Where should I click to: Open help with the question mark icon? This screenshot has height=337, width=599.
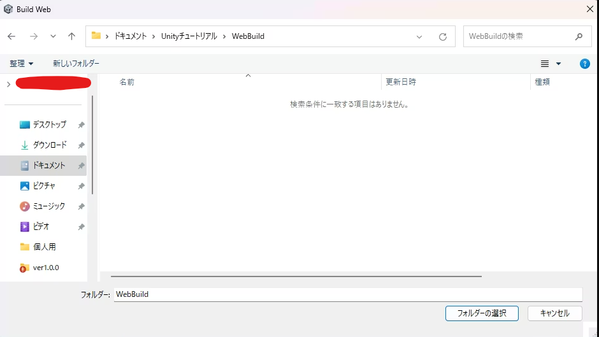click(x=584, y=64)
